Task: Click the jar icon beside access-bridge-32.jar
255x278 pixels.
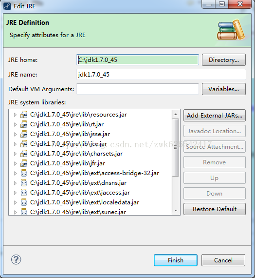Action: coord(24,173)
